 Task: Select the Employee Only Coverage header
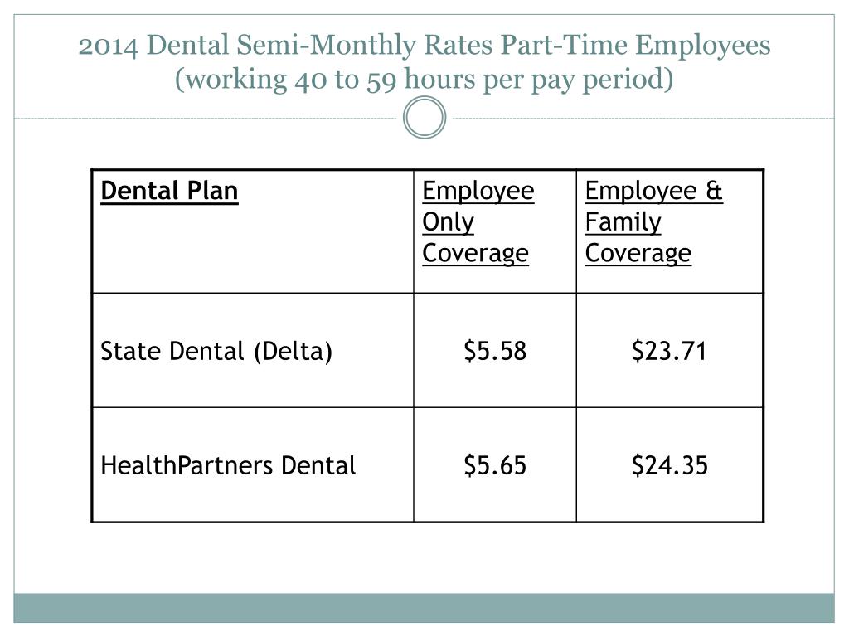pos(478,222)
